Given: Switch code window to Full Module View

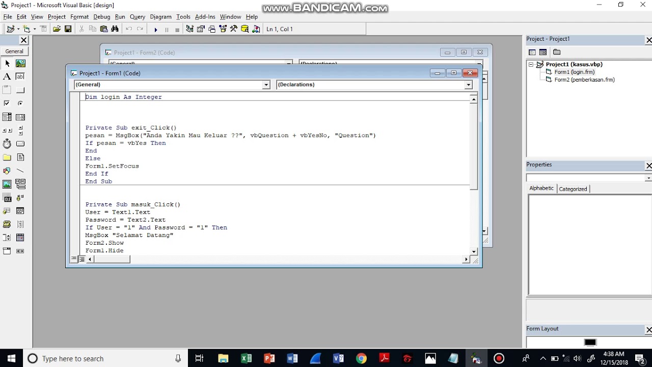Looking at the screenshot, I should [81, 259].
